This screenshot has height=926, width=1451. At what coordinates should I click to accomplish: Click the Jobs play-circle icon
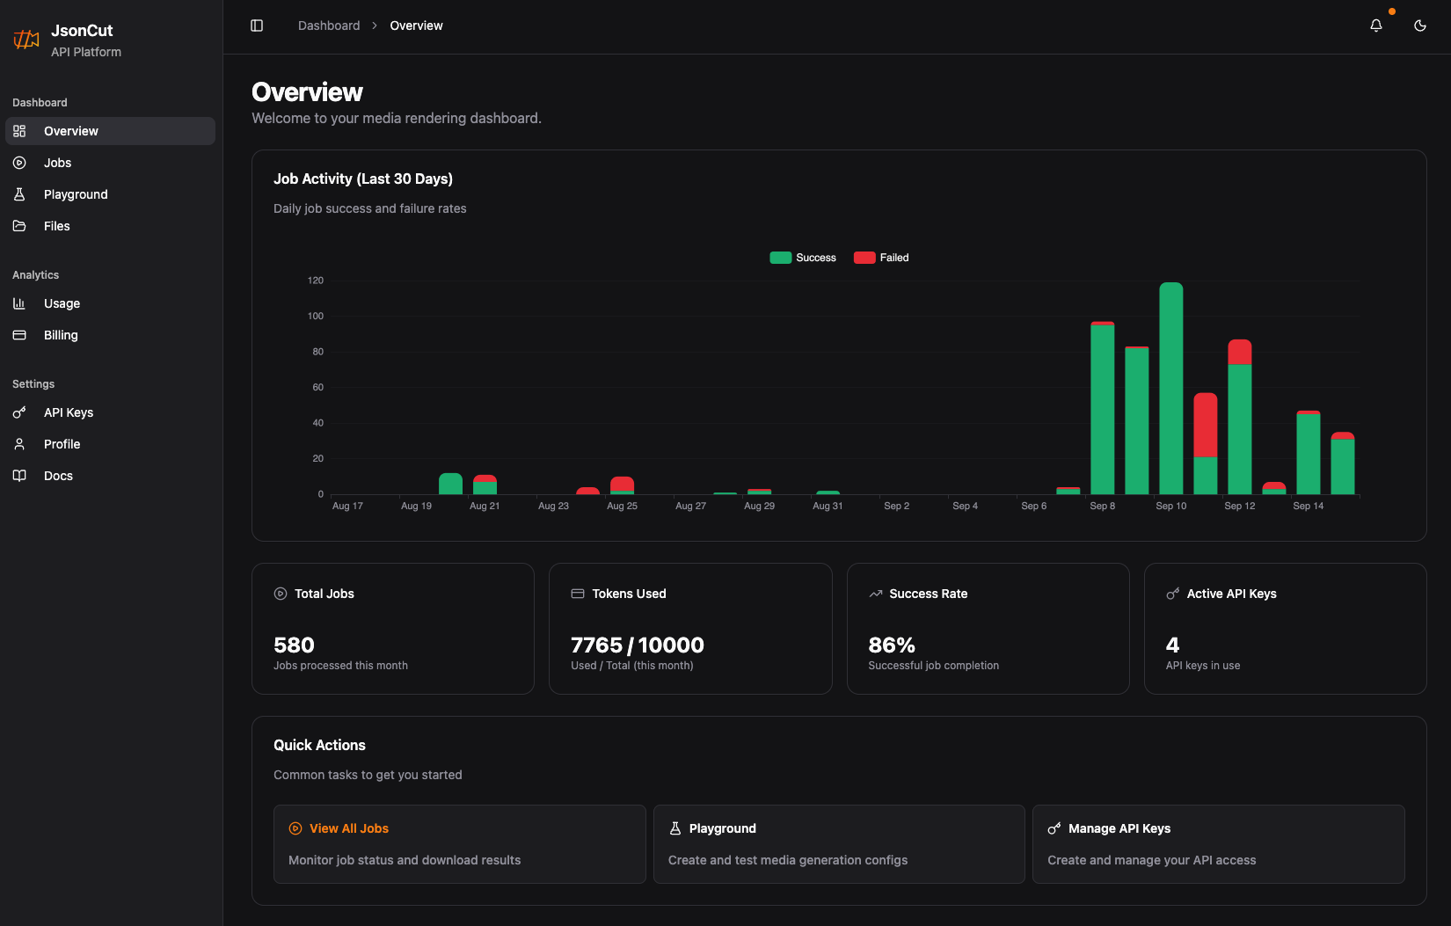point(19,163)
